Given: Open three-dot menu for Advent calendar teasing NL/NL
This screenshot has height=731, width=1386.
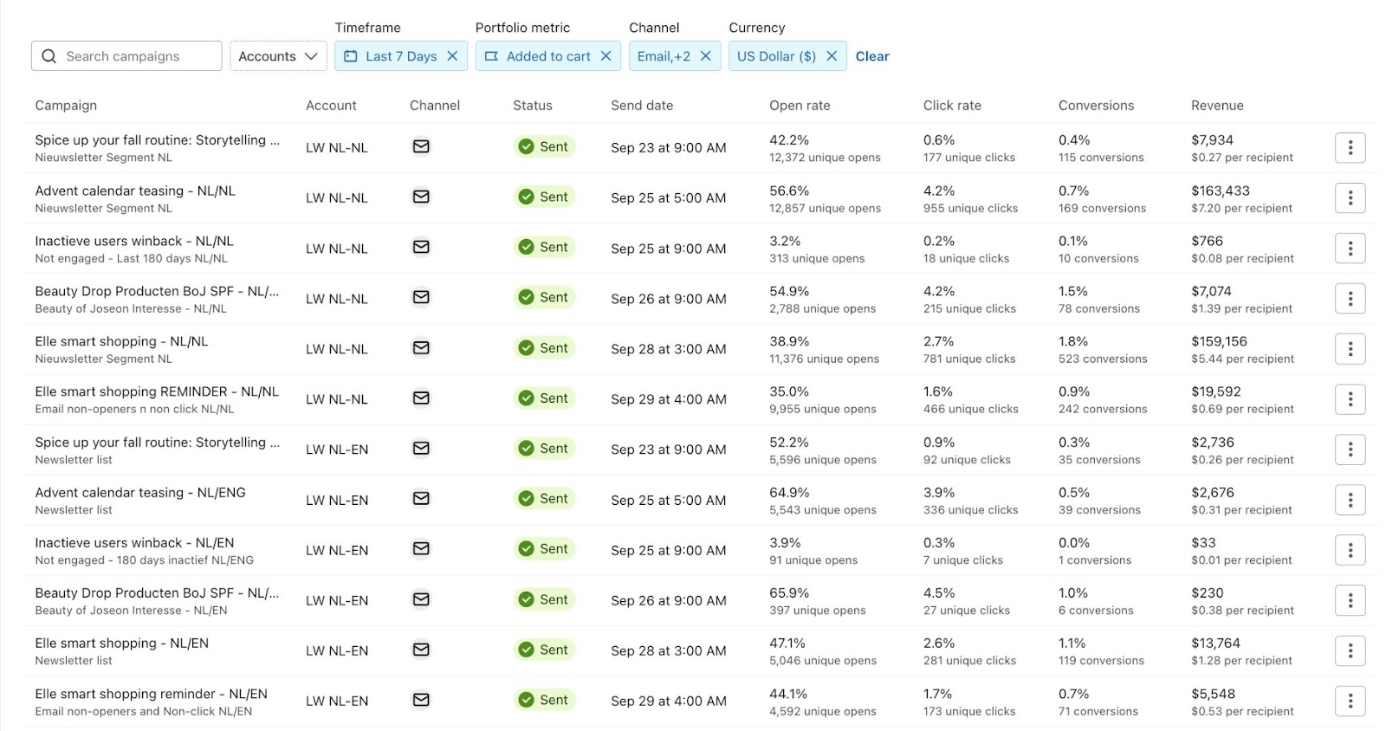Looking at the screenshot, I should click(1350, 198).
